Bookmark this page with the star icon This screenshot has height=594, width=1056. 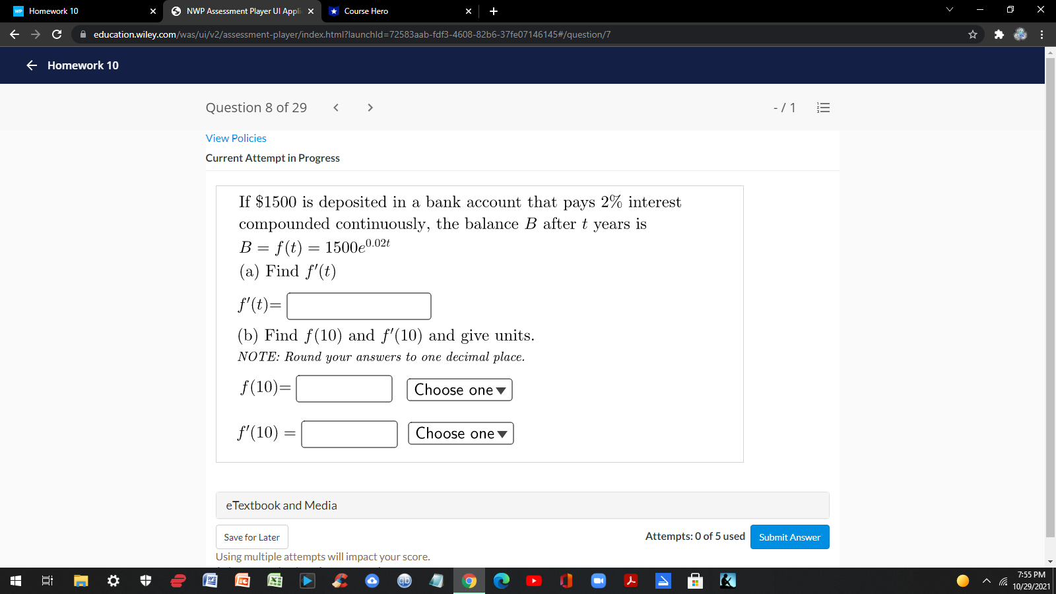coord(972,34)
